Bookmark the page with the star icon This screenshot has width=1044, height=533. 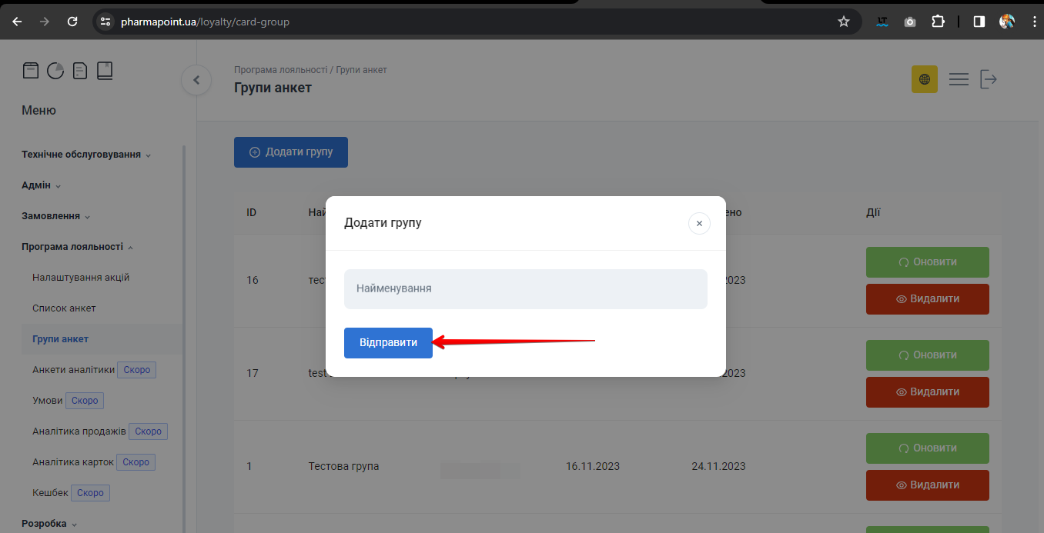click(844, 21)
